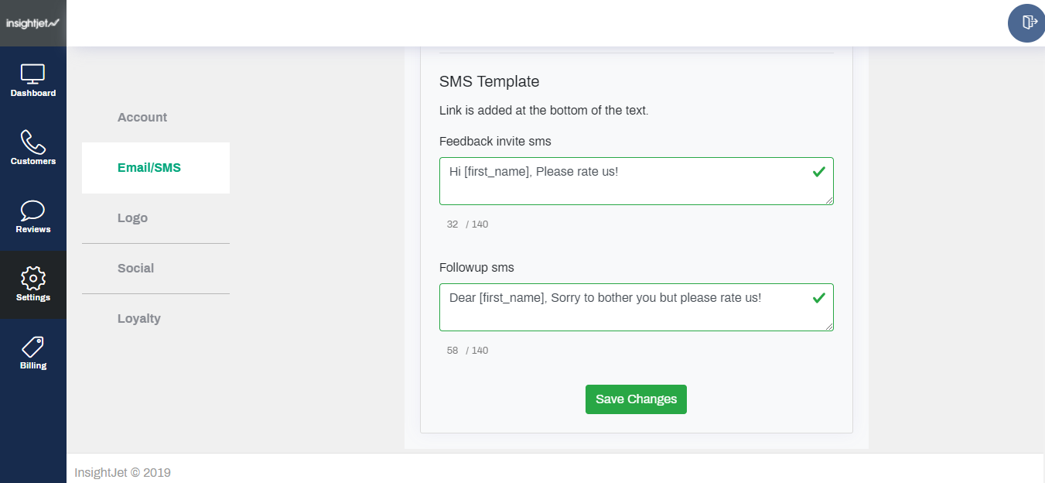Open the Social settings tab
The height and width of the screenshot is (483, 1045).
point(135,269)
